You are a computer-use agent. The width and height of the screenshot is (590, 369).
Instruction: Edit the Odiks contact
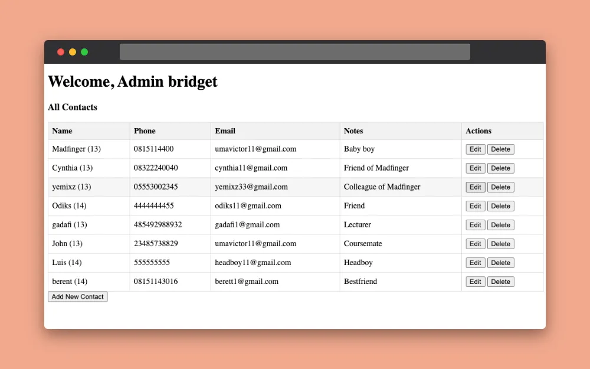475,206
